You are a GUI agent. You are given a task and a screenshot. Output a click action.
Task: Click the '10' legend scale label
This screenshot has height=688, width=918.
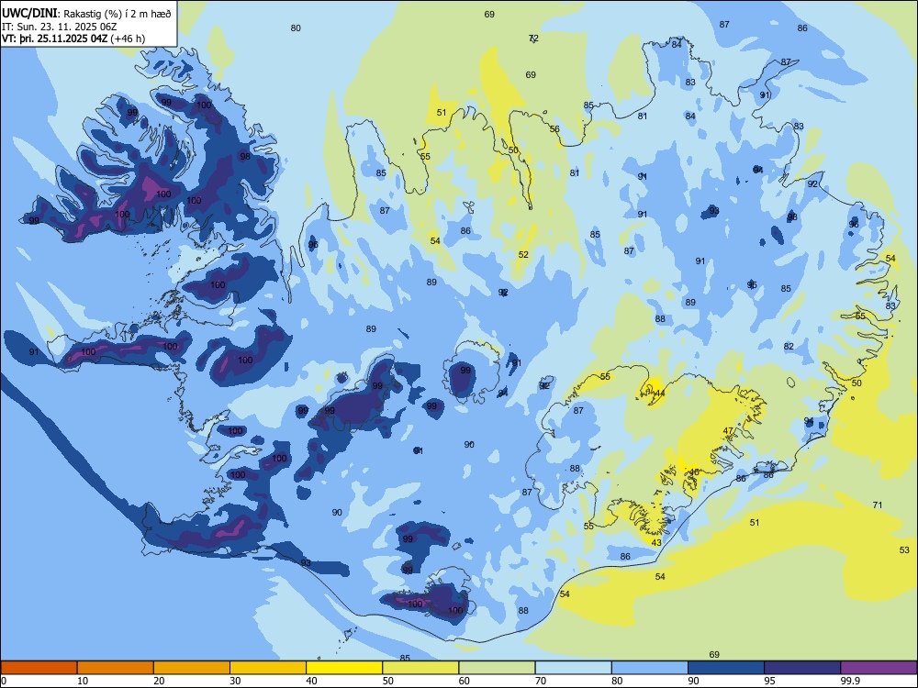83,681
